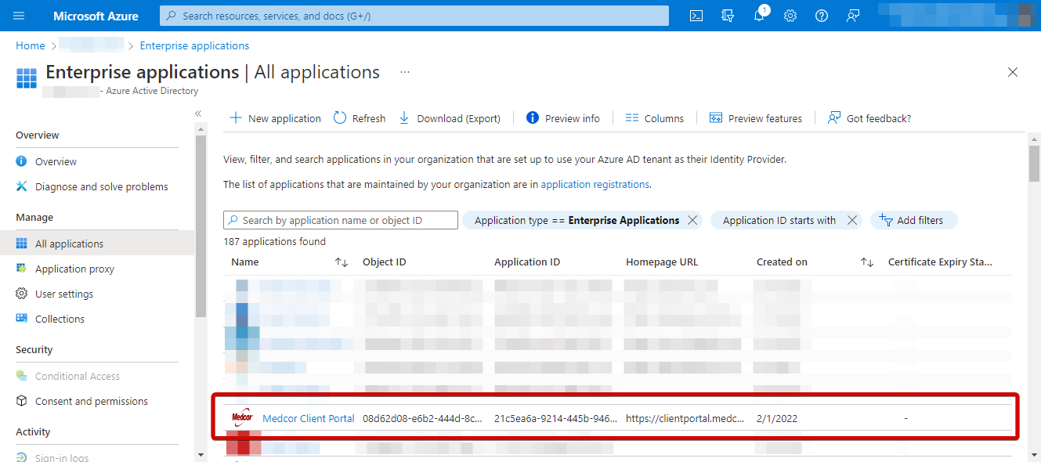Screen dimensions: 1041x462
Task: Click the Add filters button
Action: click(913, 221)
